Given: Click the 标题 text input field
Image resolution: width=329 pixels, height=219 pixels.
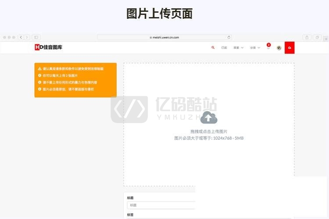Looking at the screenshot, I should [x=161, y=205].
